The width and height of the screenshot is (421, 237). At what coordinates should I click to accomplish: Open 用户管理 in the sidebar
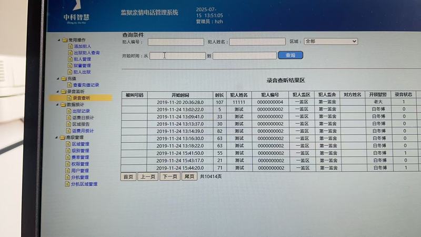tap(80, 171)
